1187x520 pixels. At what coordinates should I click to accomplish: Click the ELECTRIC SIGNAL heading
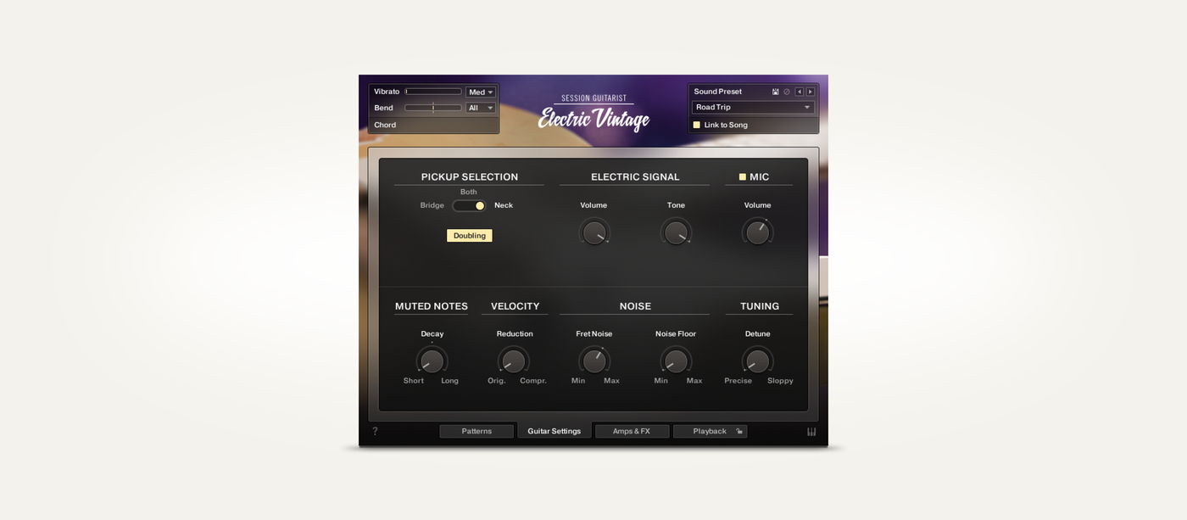(x=635, y=177)
